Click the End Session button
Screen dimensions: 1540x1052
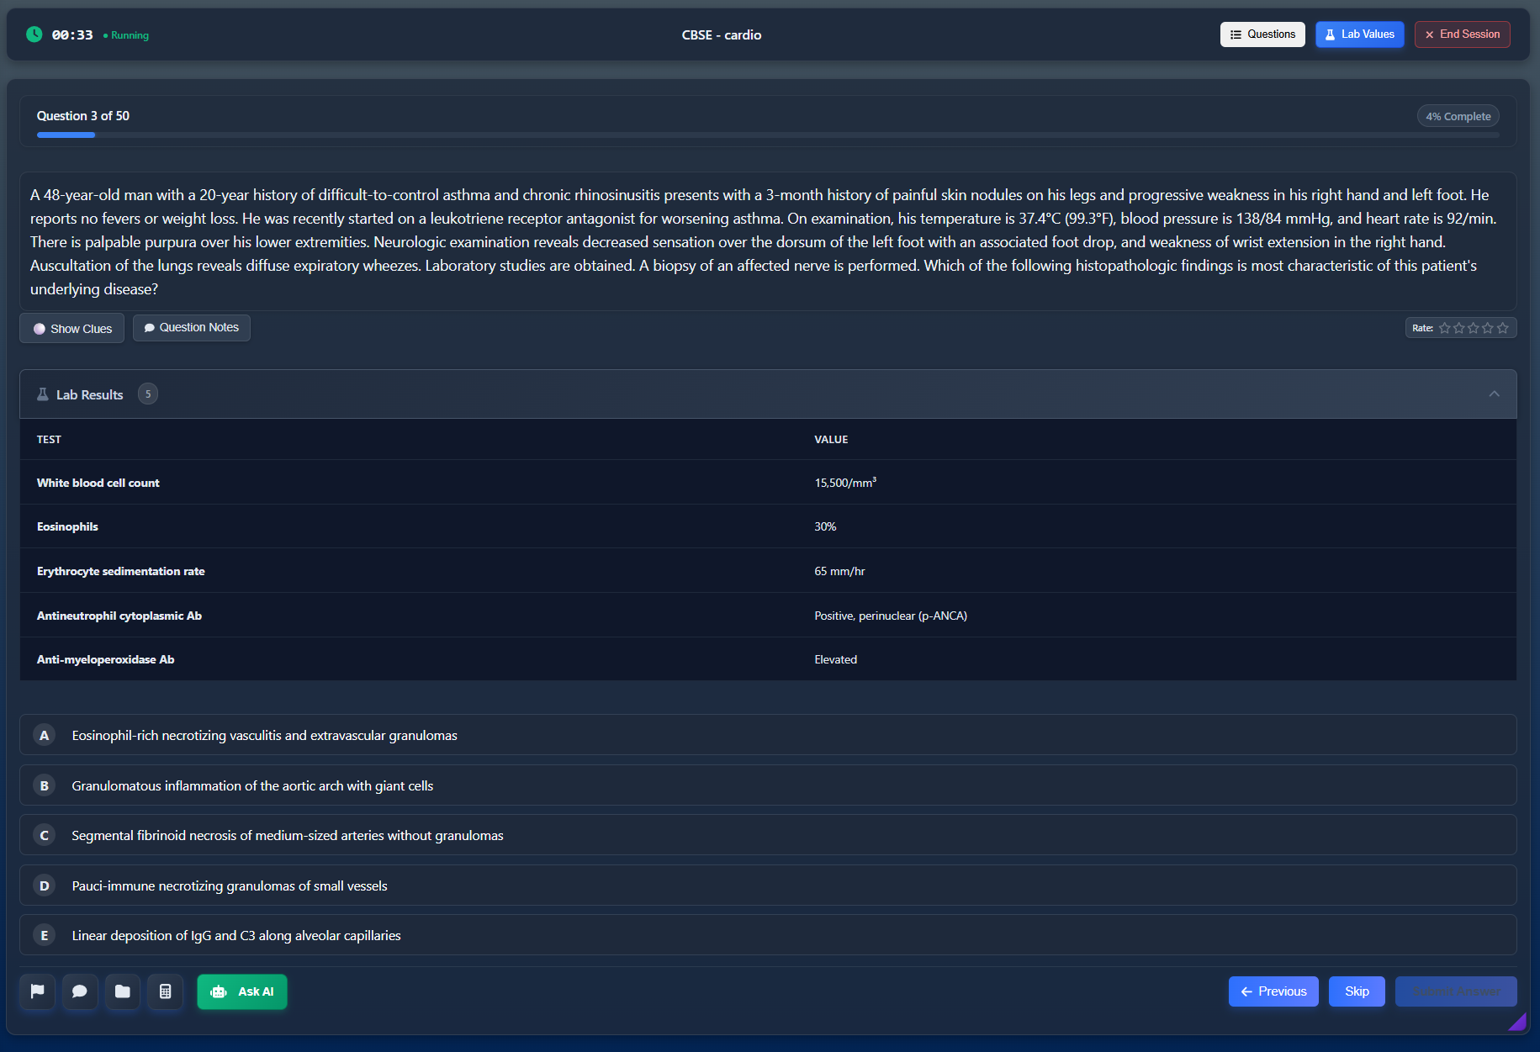(x=1462, y=34)
